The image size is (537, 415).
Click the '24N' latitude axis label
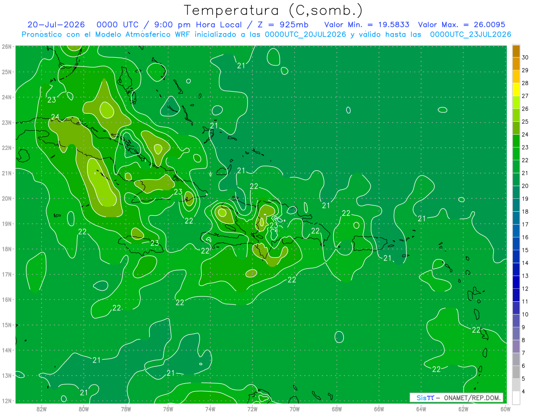coord(7,97)
